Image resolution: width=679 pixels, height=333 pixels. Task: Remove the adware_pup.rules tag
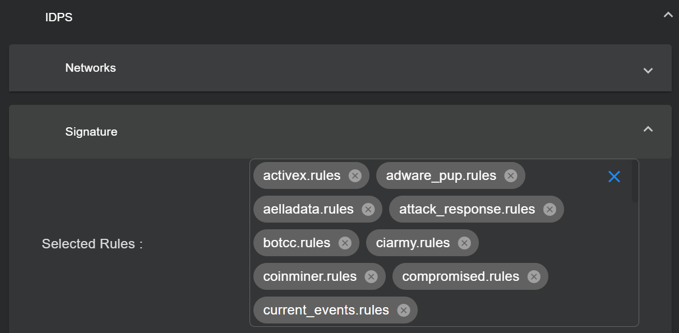pos(510,176)
